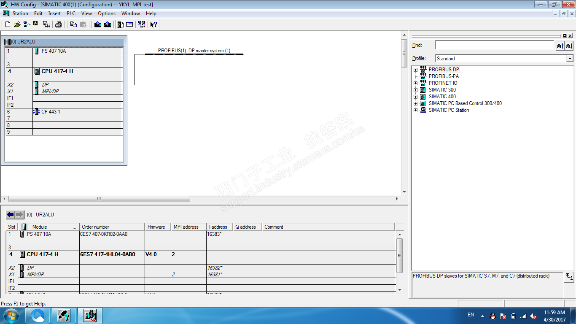Viewport: 576px width, 324px height.
Task: Click the HW Config taskbar icon
Action: tap(89, 316)
